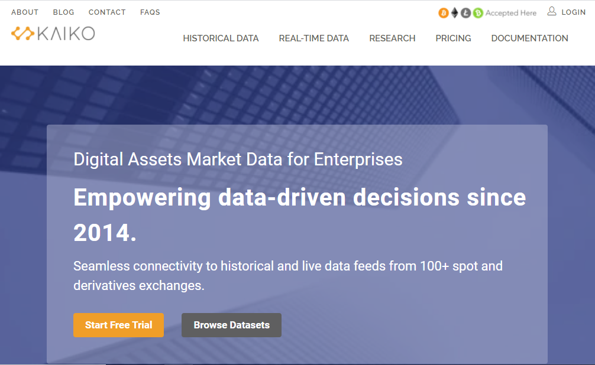This screenshot has width=595, height=365.
Task: Open the BLOG section
Action: (x=63, y=12)
